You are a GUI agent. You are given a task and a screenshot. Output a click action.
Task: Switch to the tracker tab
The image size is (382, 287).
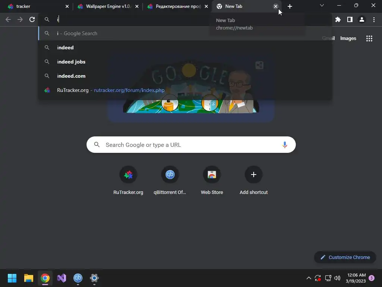[x=36, y=6]
